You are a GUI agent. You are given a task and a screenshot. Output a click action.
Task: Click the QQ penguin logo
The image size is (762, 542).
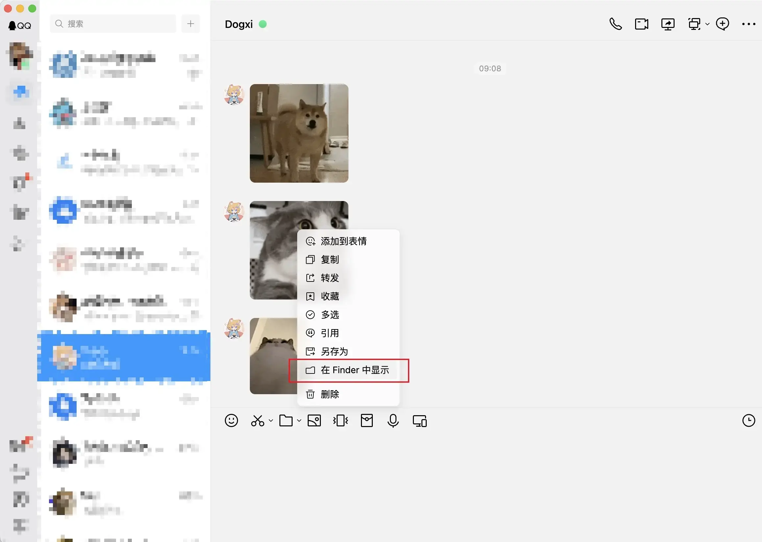click(x=20, y=25)
